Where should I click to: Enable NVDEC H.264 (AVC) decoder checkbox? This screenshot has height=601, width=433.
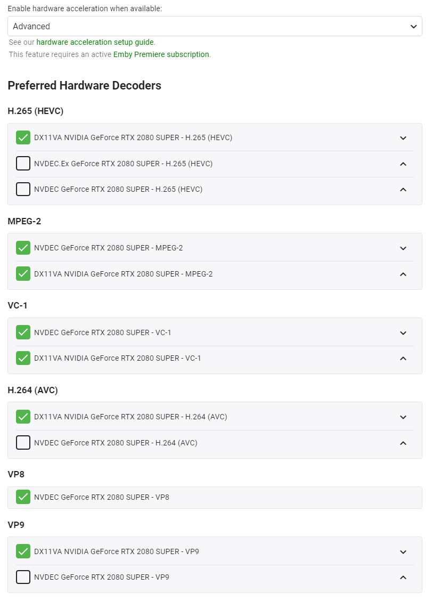[23, 443]
